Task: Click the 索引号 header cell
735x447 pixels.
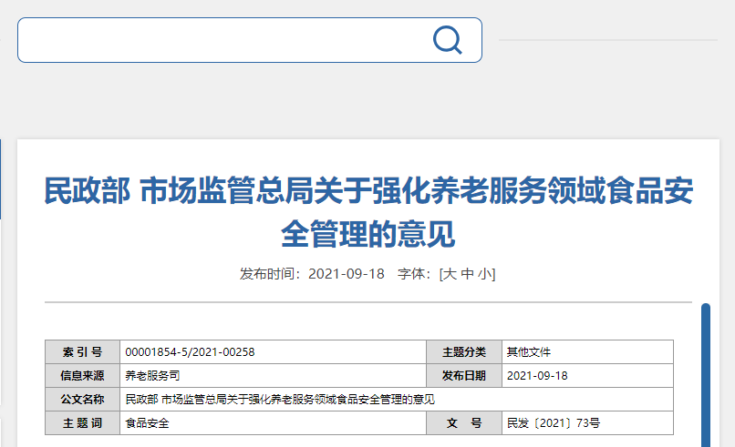Action: (x=82, y=352)
